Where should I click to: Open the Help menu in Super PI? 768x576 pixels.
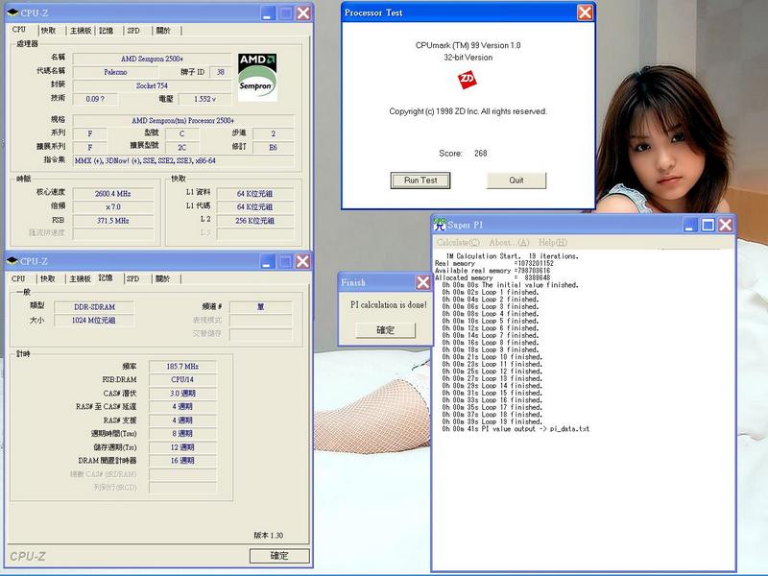click(552, 243)
